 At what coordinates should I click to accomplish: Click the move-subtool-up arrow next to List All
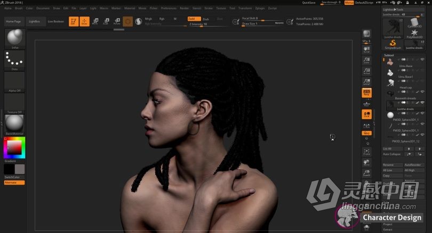409,148
